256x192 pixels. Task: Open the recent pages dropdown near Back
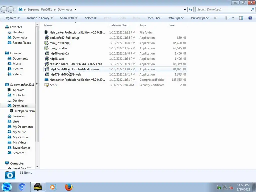[x=16, y=9]
